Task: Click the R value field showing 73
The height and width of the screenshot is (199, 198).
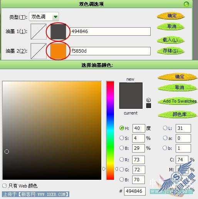Action: (x=138, y=160)
